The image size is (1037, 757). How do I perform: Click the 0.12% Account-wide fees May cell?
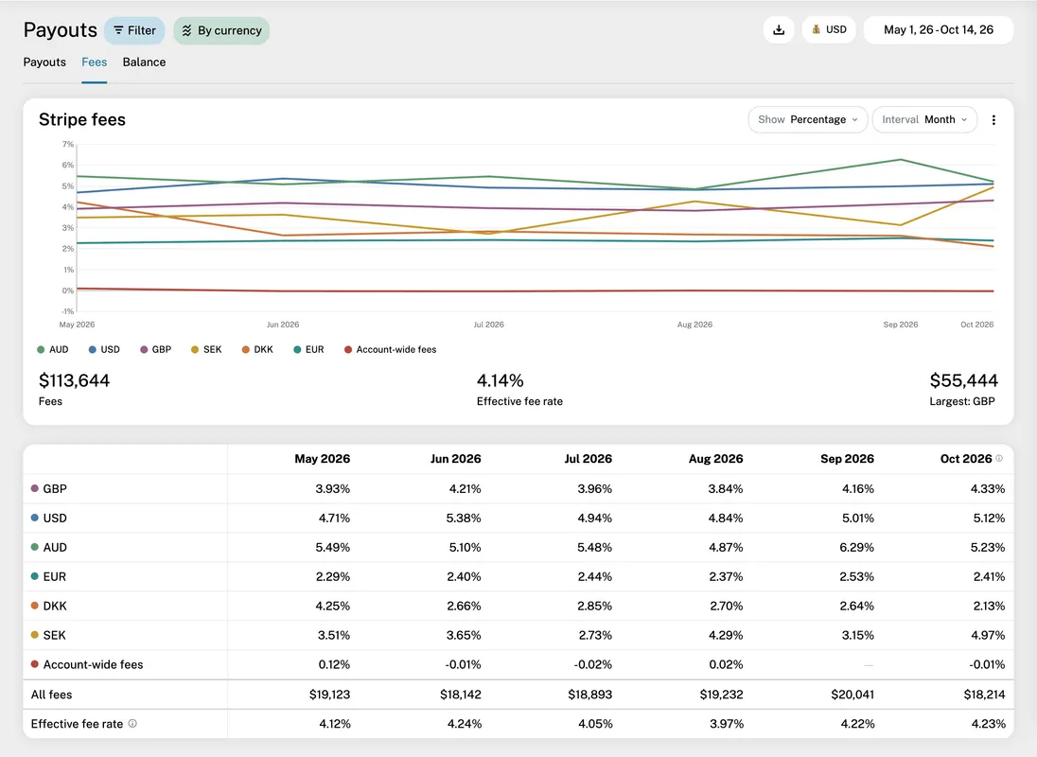[334, 664]
